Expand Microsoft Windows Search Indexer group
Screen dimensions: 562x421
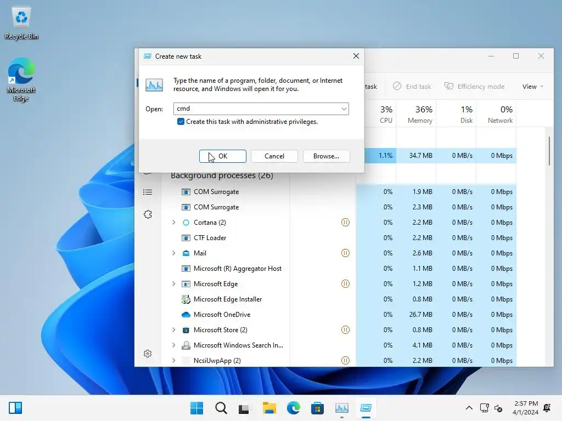174,345
